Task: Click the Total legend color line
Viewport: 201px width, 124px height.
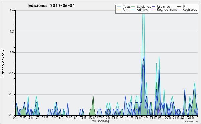Action: (x=119, y=7)
